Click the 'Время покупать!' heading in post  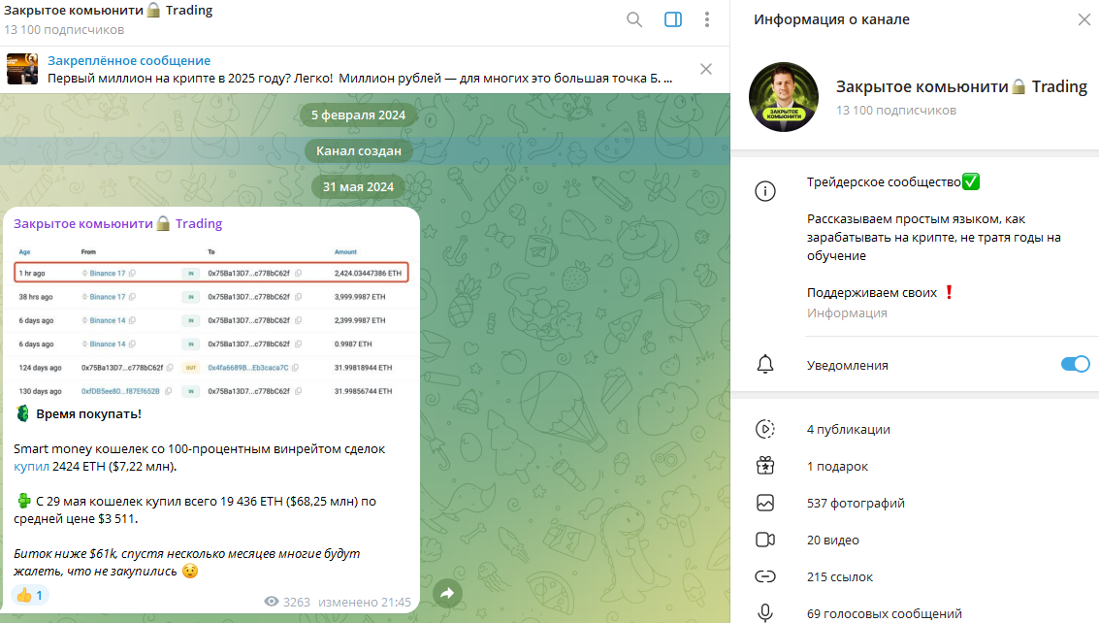point(88,414)
